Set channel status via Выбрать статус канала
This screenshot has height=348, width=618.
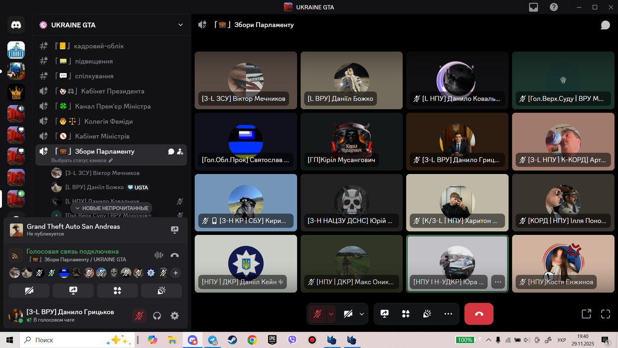pyautogui.click(x=82, y=160)
